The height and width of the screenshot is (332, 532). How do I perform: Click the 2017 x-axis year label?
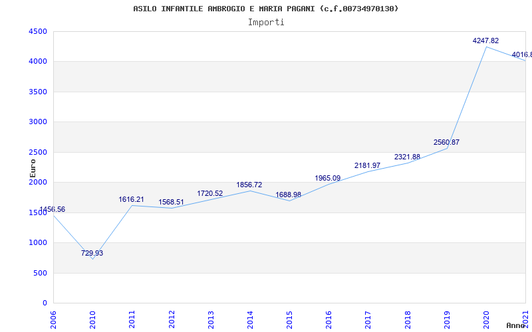click(368, 319)
